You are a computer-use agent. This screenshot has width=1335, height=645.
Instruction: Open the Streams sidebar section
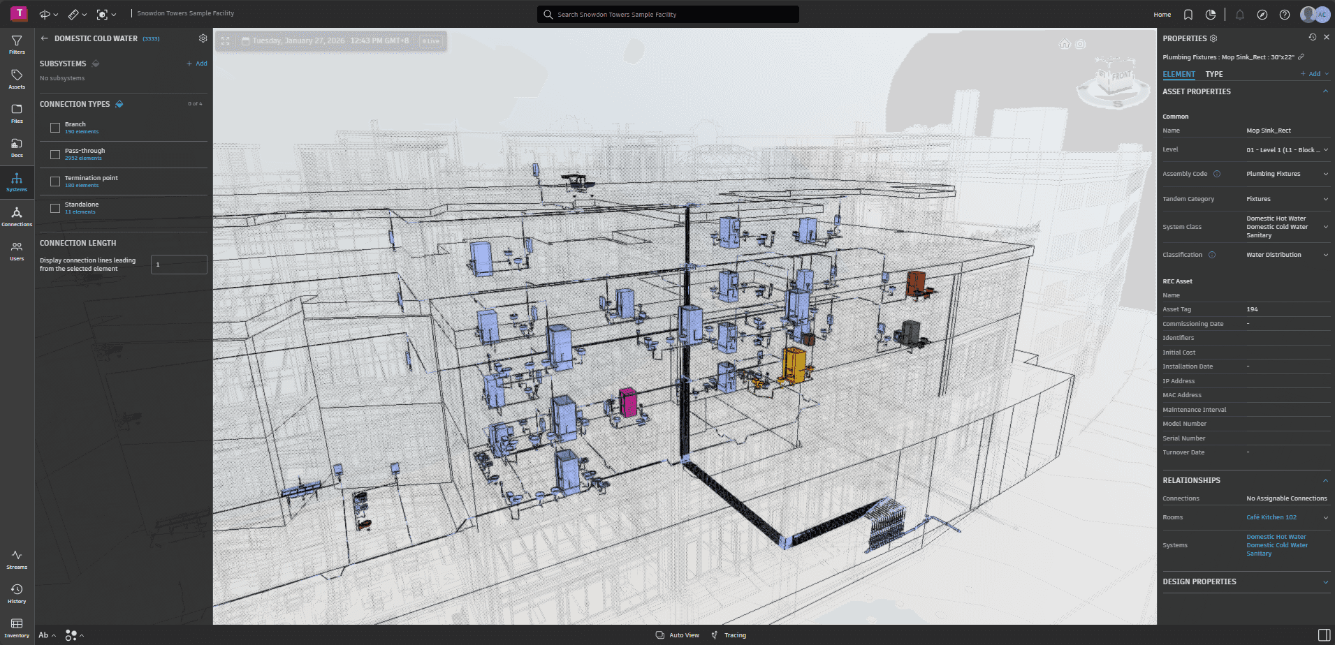(17, 559)
